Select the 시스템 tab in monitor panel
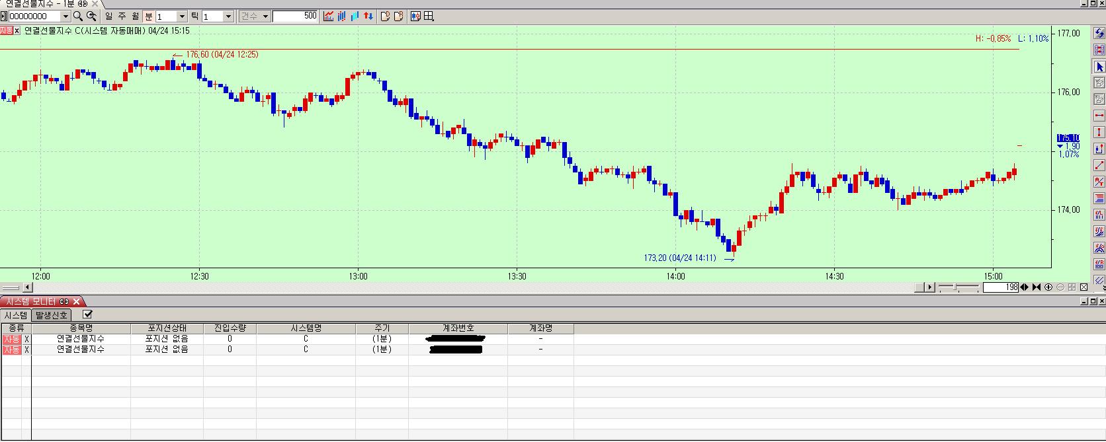1106x442 pixels. pos(16,315)
